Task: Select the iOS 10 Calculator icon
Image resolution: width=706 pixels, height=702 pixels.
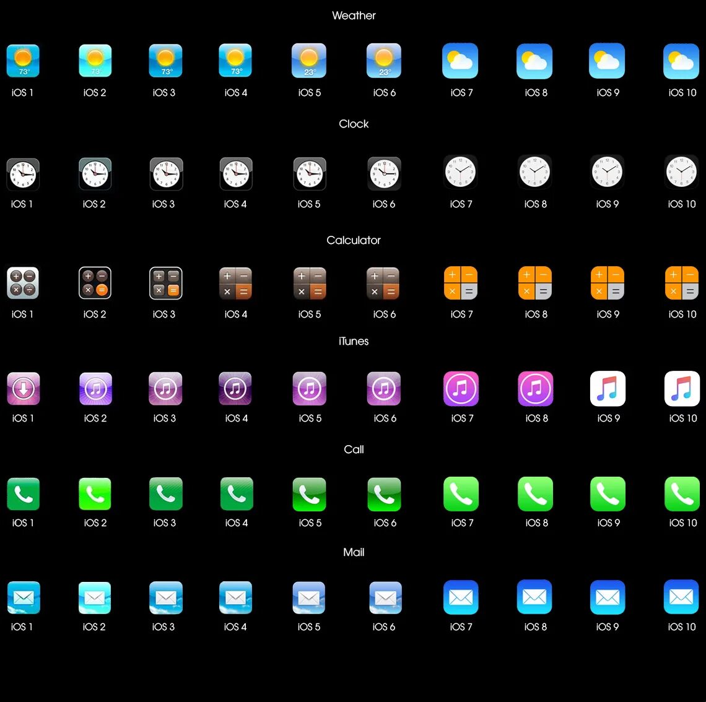Action: (x=682, y=283)
